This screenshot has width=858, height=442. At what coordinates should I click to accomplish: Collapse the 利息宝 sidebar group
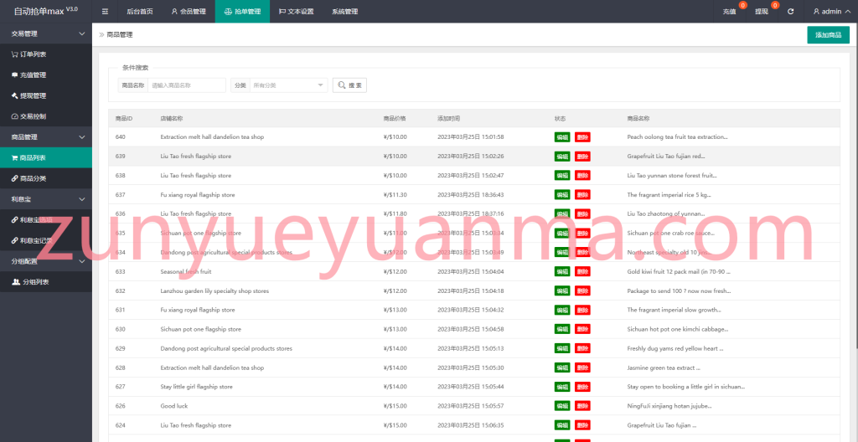point(46,199)
